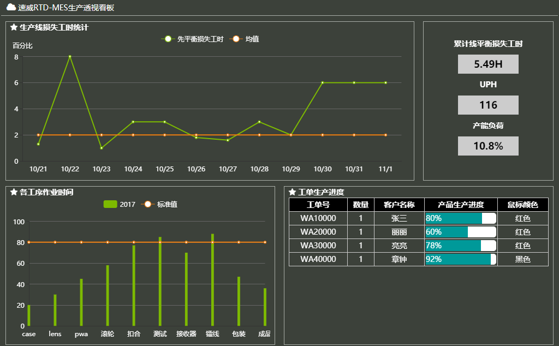The width and height of the screenshot is (559, 346).
Task: Click the UPH value 116 box
Action: click(x=488, y=105)
